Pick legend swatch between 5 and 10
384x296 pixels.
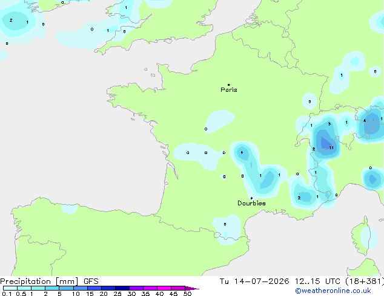[x=66, y=288]
